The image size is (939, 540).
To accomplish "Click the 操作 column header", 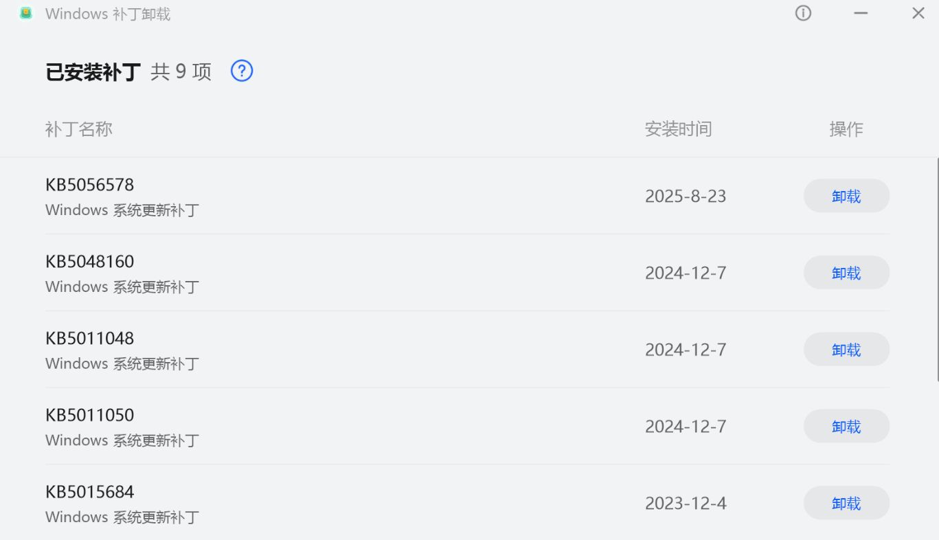I will (846, 129).
